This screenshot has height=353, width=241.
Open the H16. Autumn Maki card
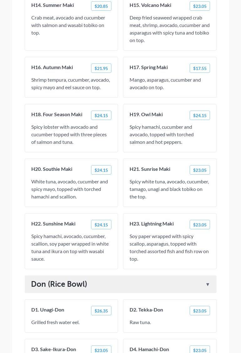[52, 68]
